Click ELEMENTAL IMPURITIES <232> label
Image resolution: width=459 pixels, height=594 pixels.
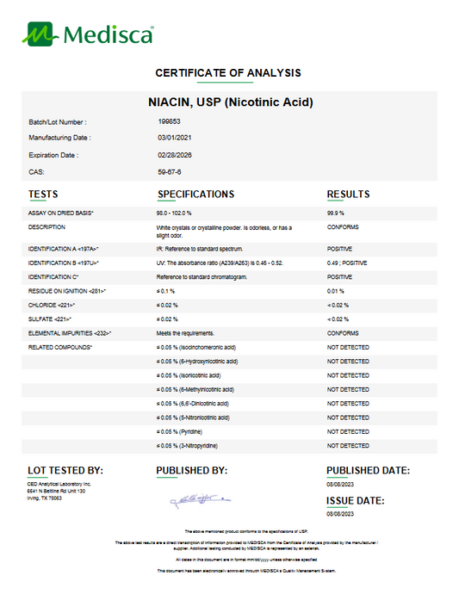pyautogui.click(x=70, y=333)
